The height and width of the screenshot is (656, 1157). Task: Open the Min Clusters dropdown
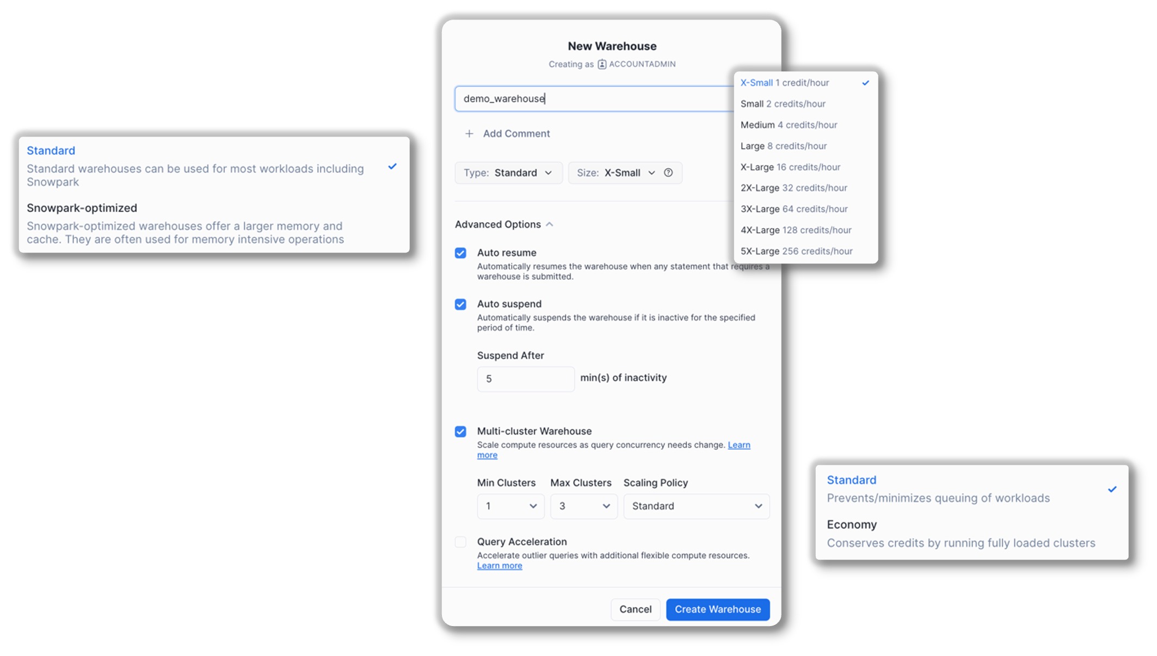510,506
